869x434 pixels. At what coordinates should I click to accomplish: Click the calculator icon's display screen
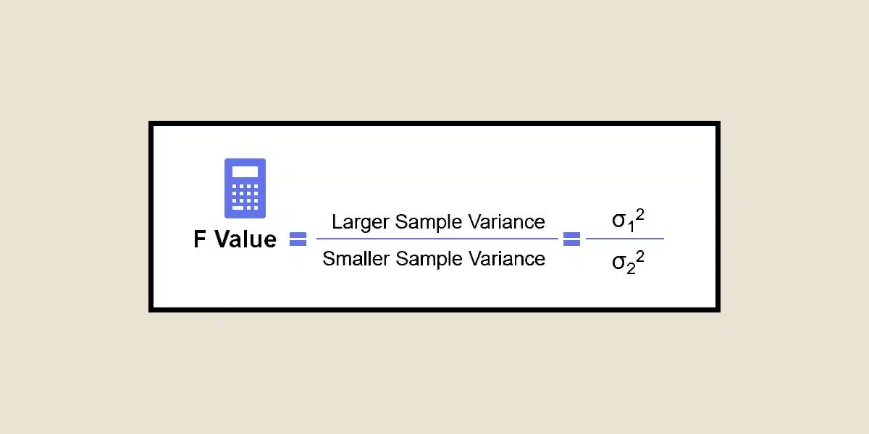245,171
